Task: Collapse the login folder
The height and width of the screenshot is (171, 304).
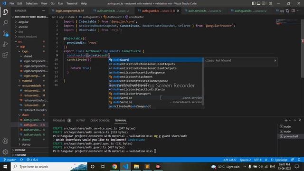Action: click(x=25, y=51)
